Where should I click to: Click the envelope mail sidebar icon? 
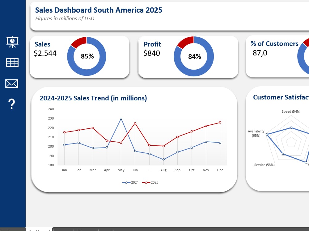12,84
